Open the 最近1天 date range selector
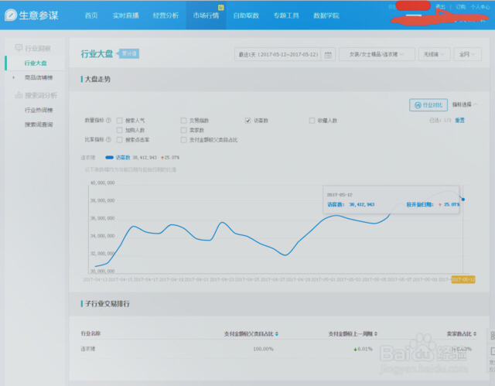Image resolution: width=495 pixels, height=386 pixels. point(278,54)
